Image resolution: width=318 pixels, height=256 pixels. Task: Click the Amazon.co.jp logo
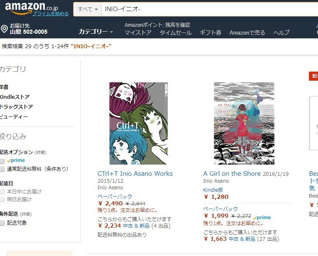click(31, 8)
